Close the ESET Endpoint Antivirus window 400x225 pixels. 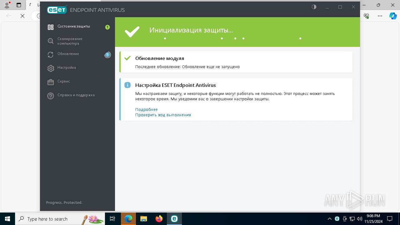tap(353, 7)
